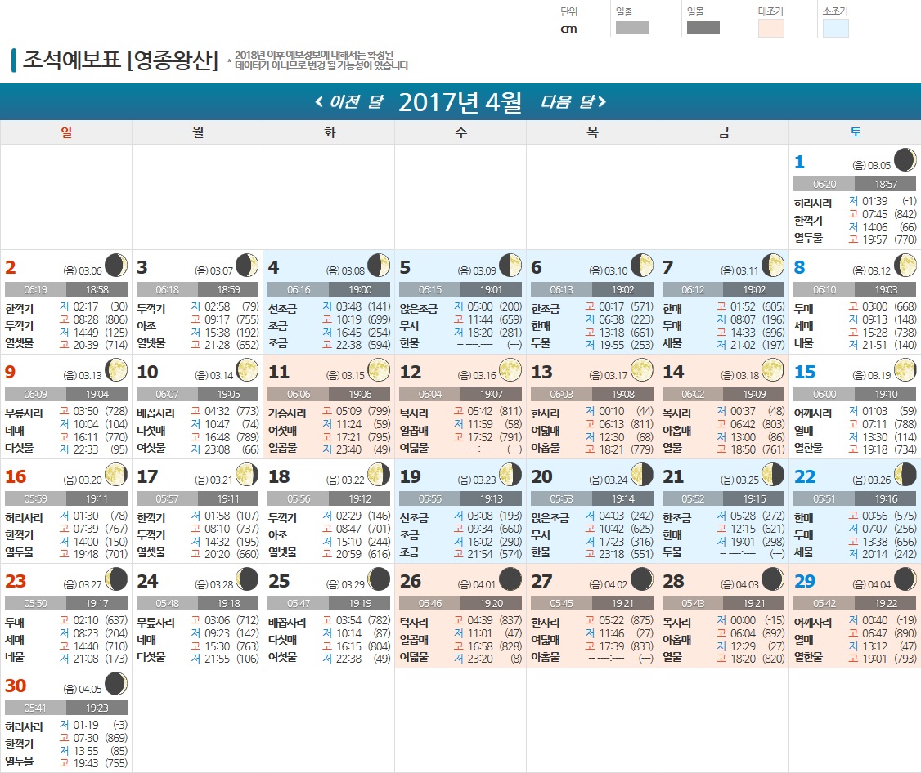Screen dimensions: 921x773
Task: Click the month title '2017년 4월'
Action: coord(460,102)
